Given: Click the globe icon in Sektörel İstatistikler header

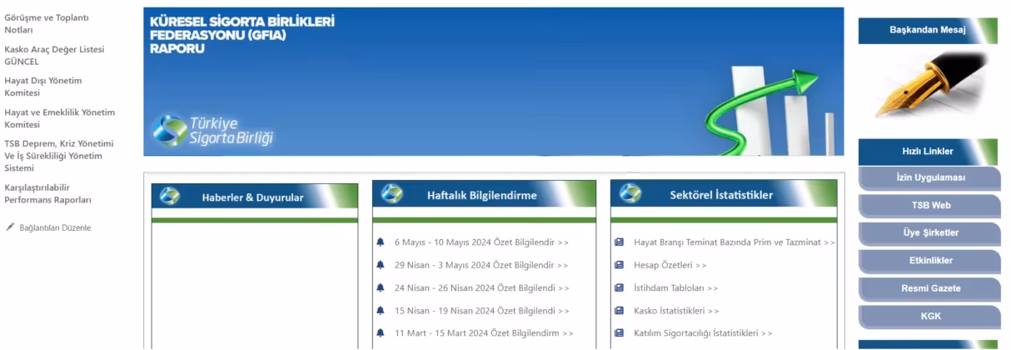Looking at the screenshot, I should [630, 194].
